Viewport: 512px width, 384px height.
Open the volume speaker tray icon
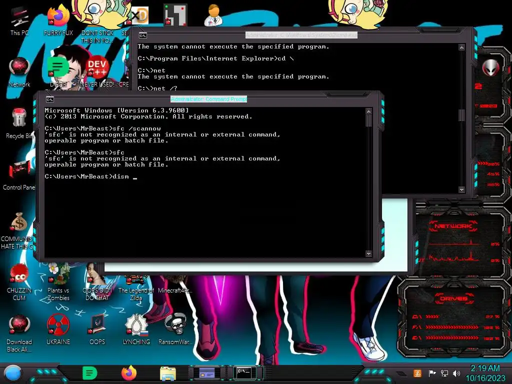(x=456, y=373)
